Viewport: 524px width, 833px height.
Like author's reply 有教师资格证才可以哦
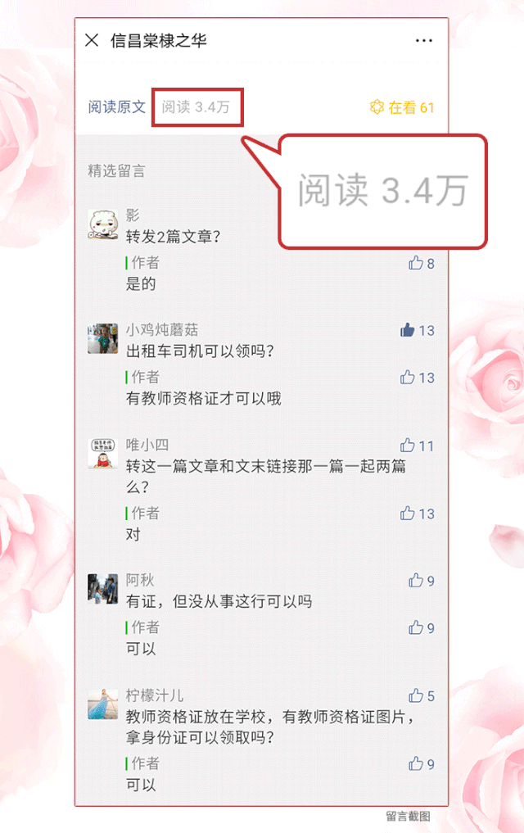(x=408, y=378)
